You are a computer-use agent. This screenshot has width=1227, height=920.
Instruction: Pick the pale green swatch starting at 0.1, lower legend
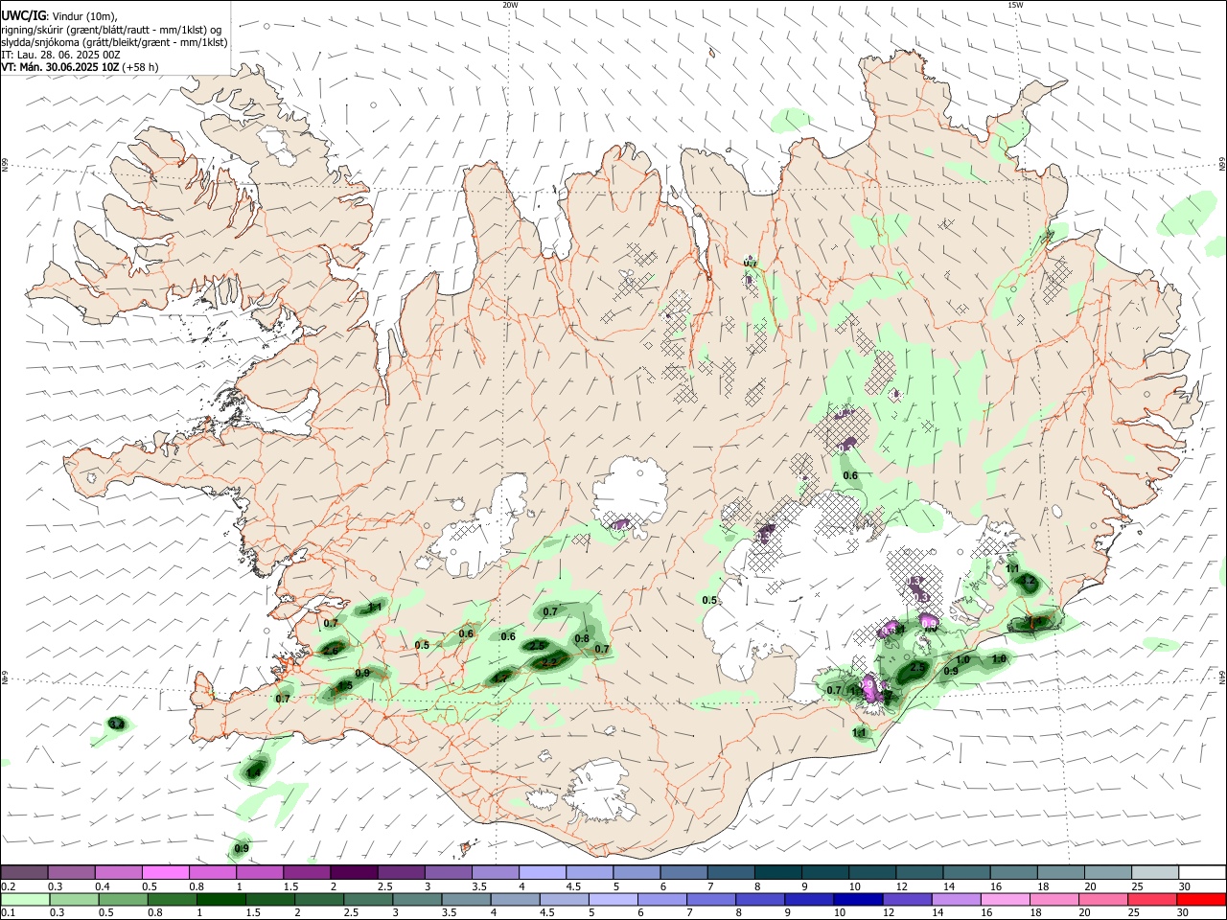[25, 899]
